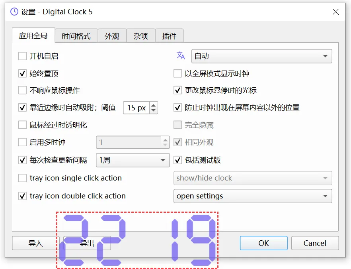Open the 外观 tab

tap(112, 36)
